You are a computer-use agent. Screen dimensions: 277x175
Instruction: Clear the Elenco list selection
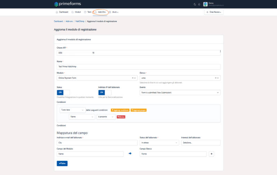(215, 78)
